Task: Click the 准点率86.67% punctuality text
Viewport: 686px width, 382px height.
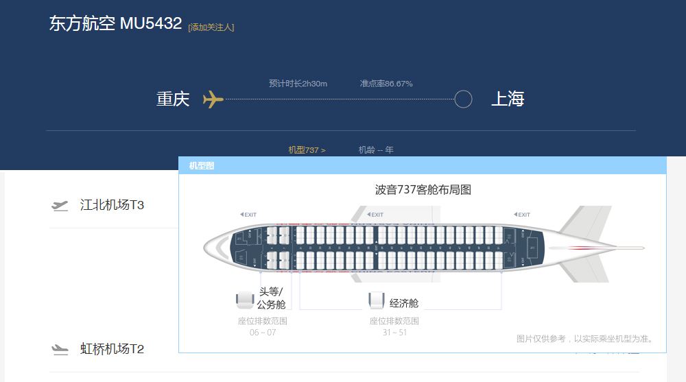Action: click(x=386, y=84)
